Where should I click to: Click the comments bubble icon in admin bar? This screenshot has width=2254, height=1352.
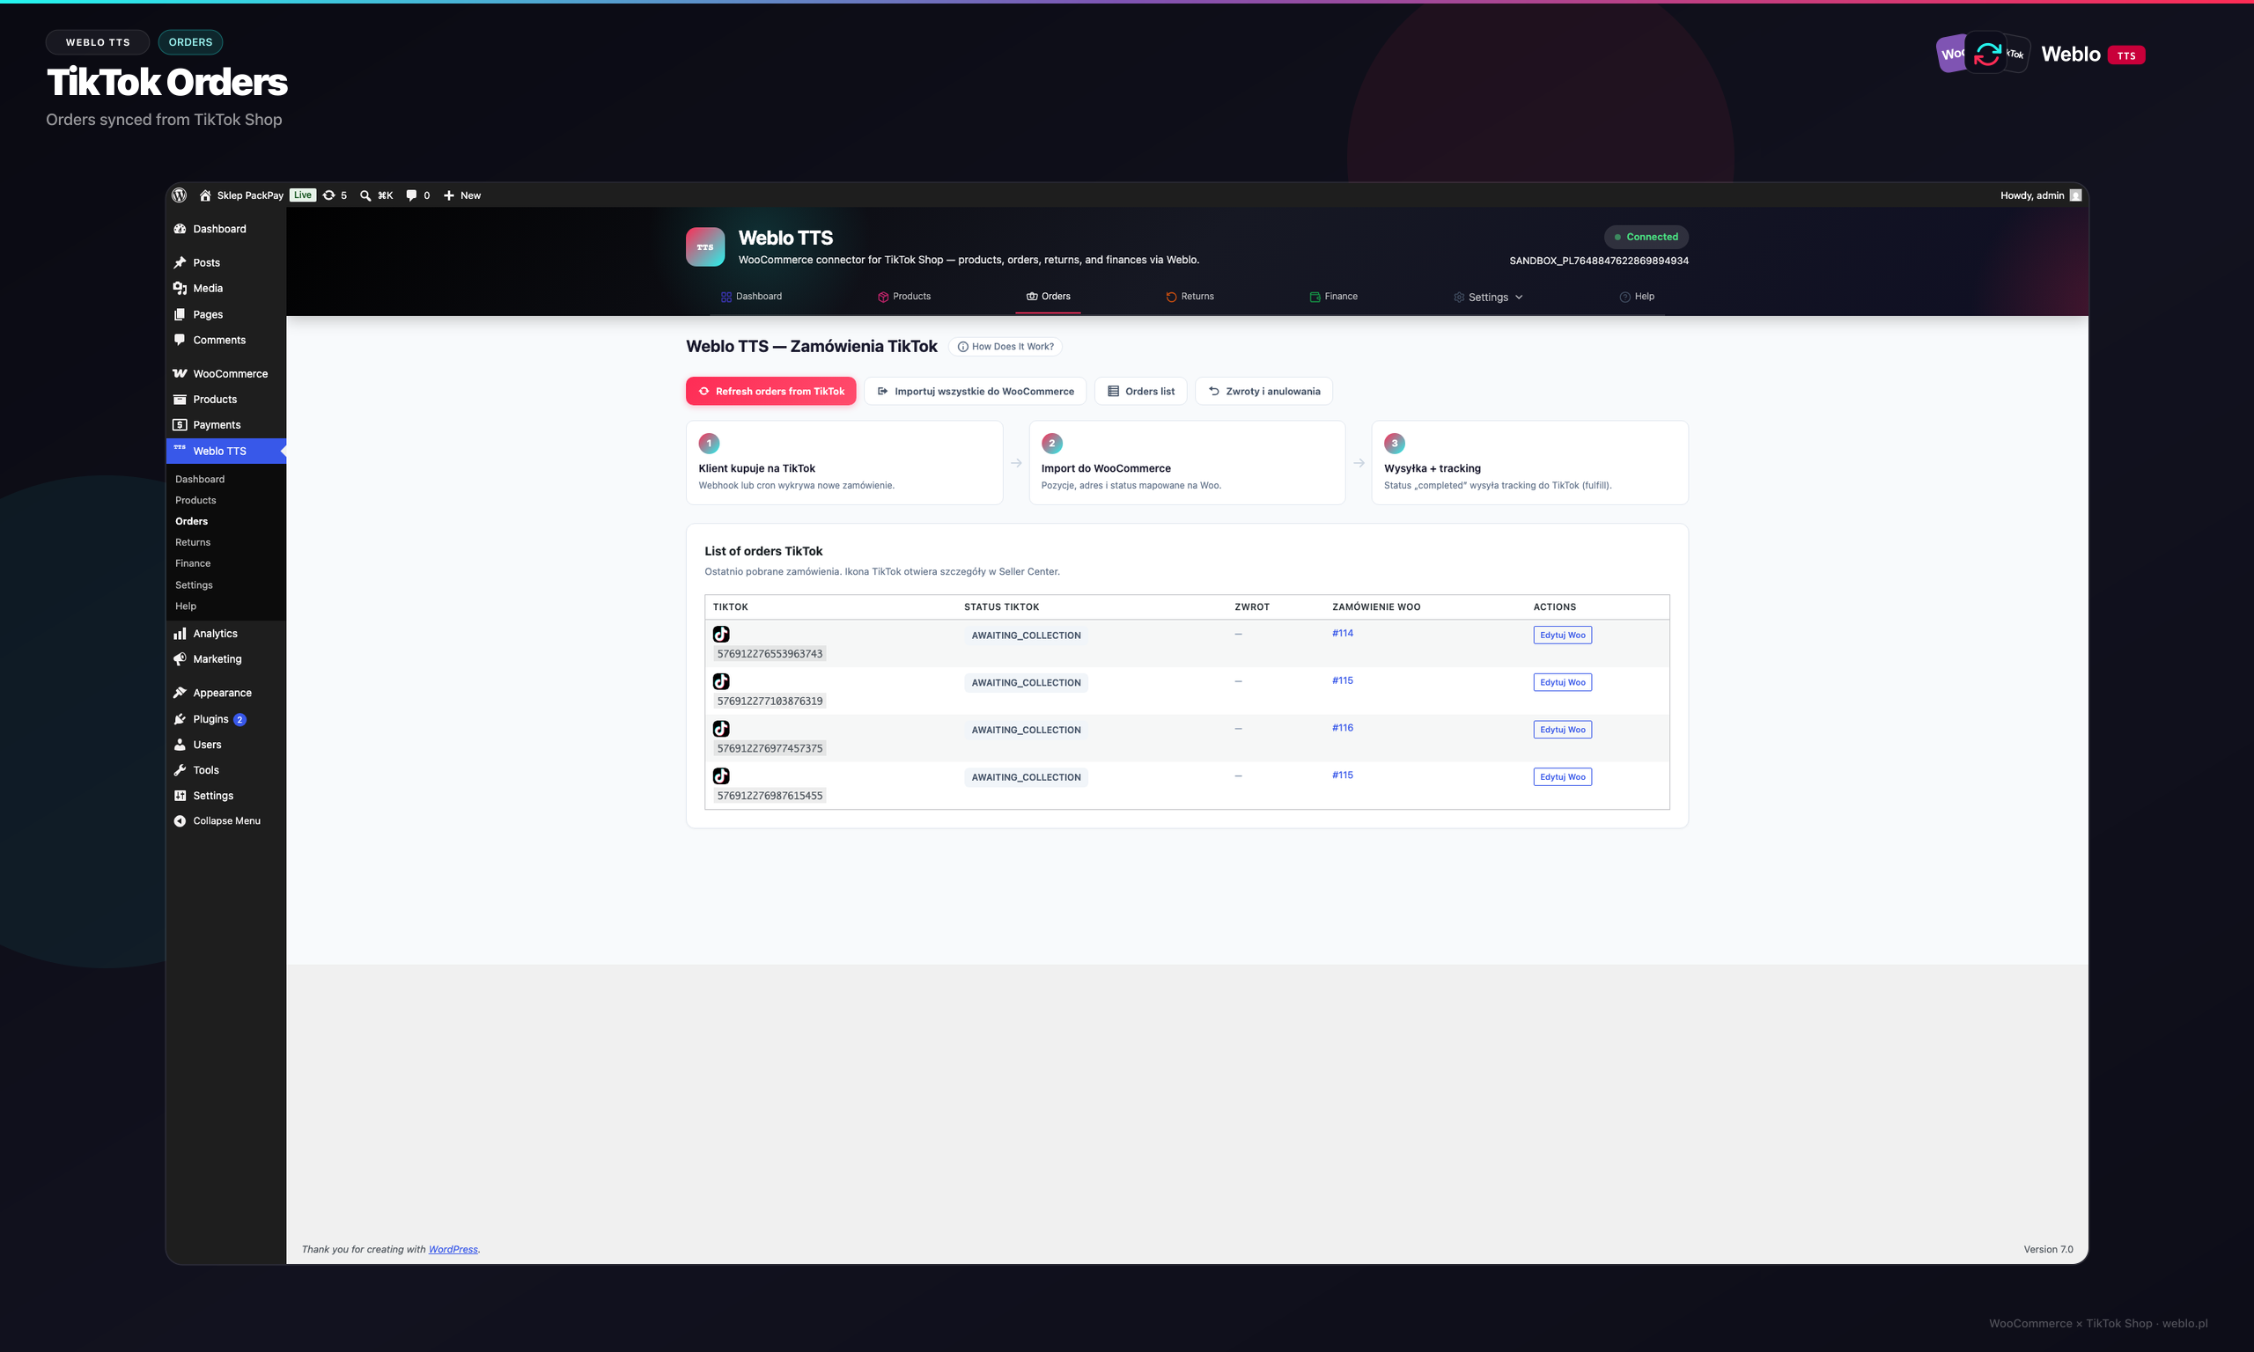point(411,195)
